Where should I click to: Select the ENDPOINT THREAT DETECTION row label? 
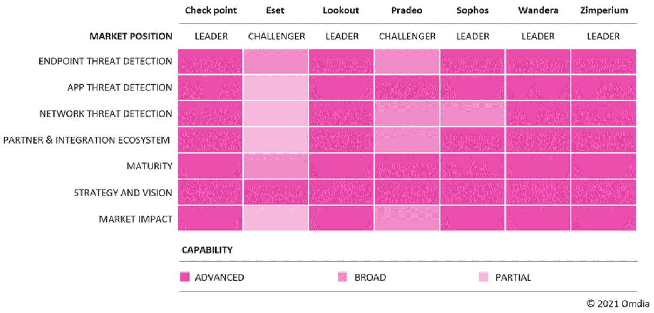105,61
